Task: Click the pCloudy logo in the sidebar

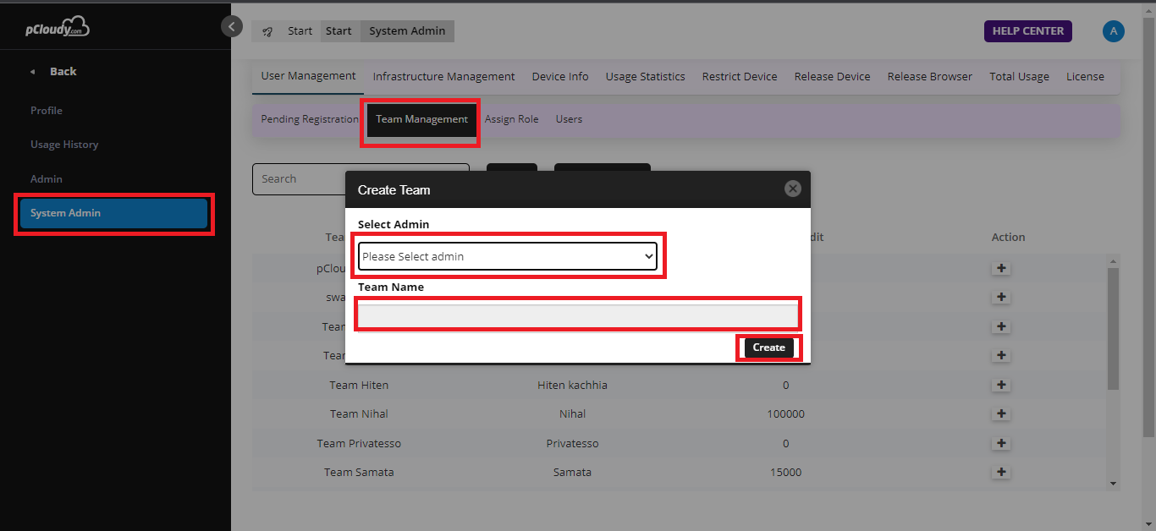Action: pos(55,26)
